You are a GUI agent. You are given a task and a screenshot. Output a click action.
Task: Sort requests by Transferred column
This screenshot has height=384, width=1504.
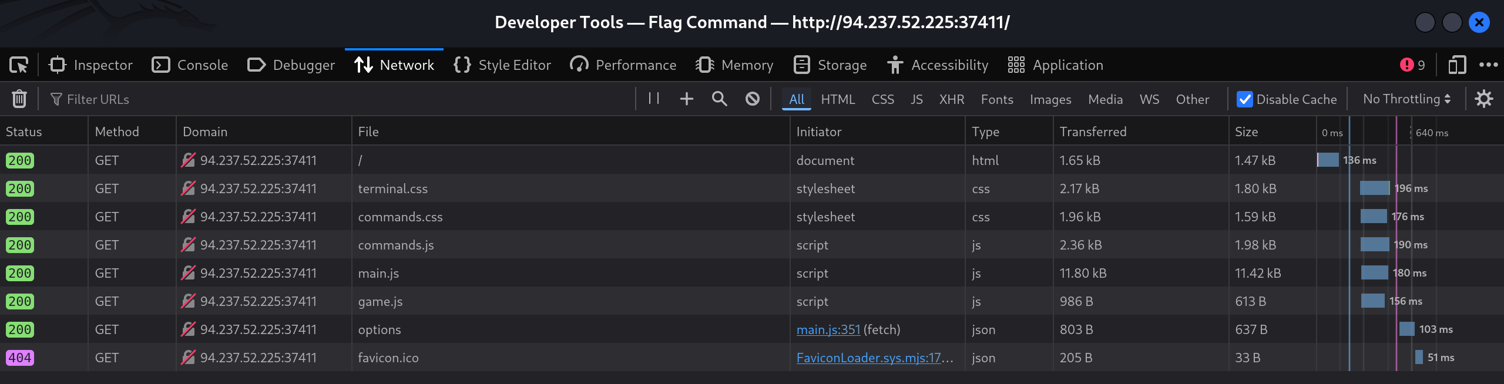1141,132
